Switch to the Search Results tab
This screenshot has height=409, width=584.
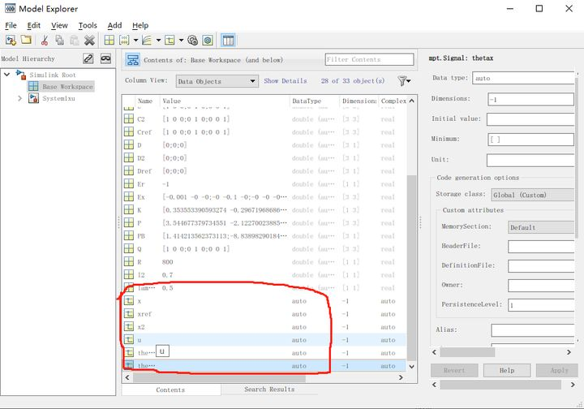coord(269,389)
